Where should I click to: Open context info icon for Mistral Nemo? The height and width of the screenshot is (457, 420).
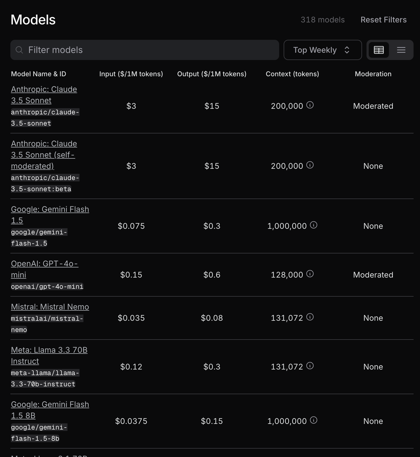310,317
